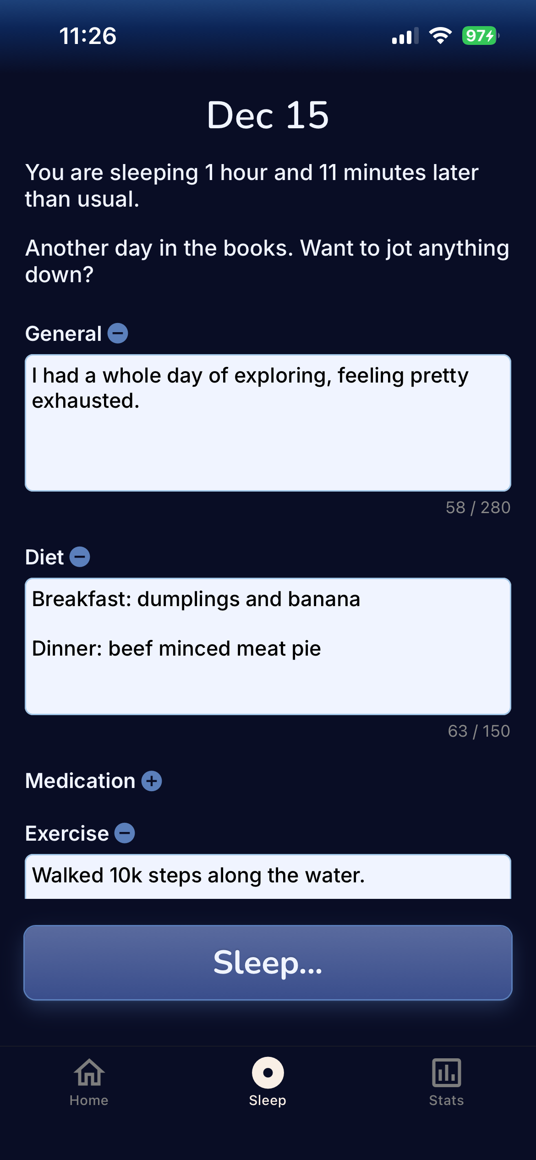The image size is (536, 1160).
Task: Tap the cellular signal bars
Action: point(405,36)
